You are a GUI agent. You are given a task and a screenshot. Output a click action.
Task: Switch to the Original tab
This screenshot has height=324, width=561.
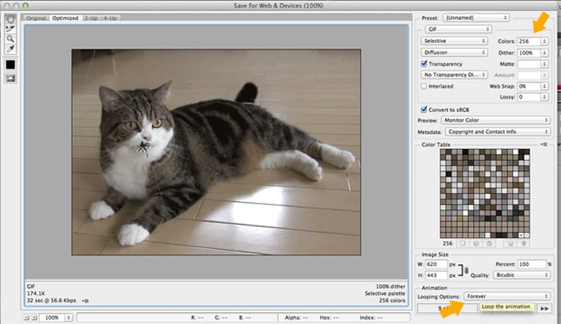[x=37, y=18]
